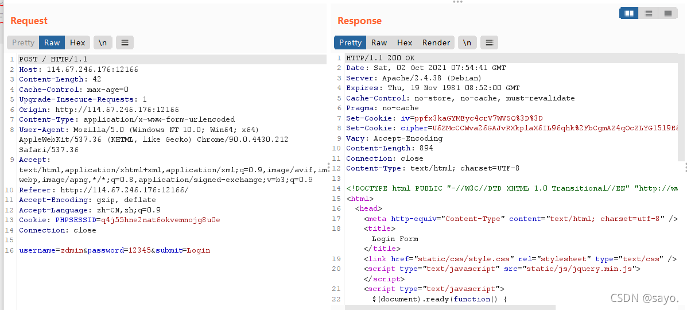The image size is (687, 310).
Task: Switch Response view to Raw tab
Action: (379, 42)
